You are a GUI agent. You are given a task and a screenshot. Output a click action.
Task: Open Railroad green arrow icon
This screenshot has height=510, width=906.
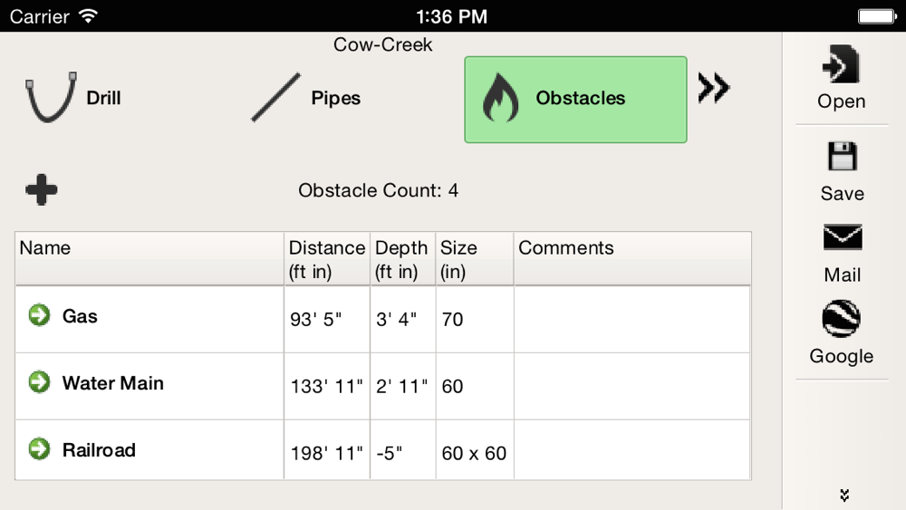point(39,448)
